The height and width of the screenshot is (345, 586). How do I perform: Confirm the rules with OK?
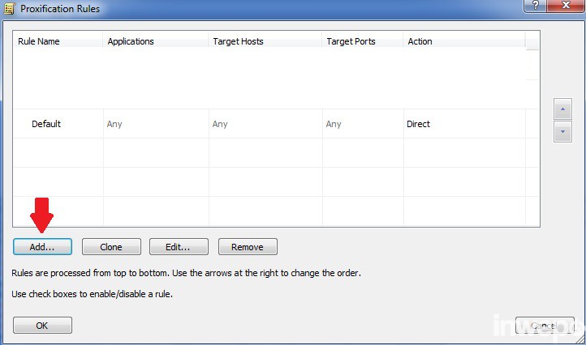tap(42, 325)
